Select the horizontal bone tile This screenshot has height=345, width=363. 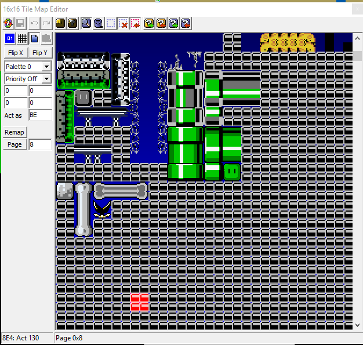coord(121,191)
